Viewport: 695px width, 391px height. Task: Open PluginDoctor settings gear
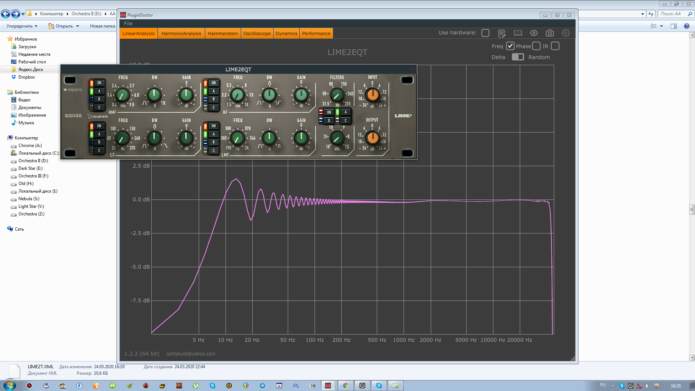click(566, 33)
